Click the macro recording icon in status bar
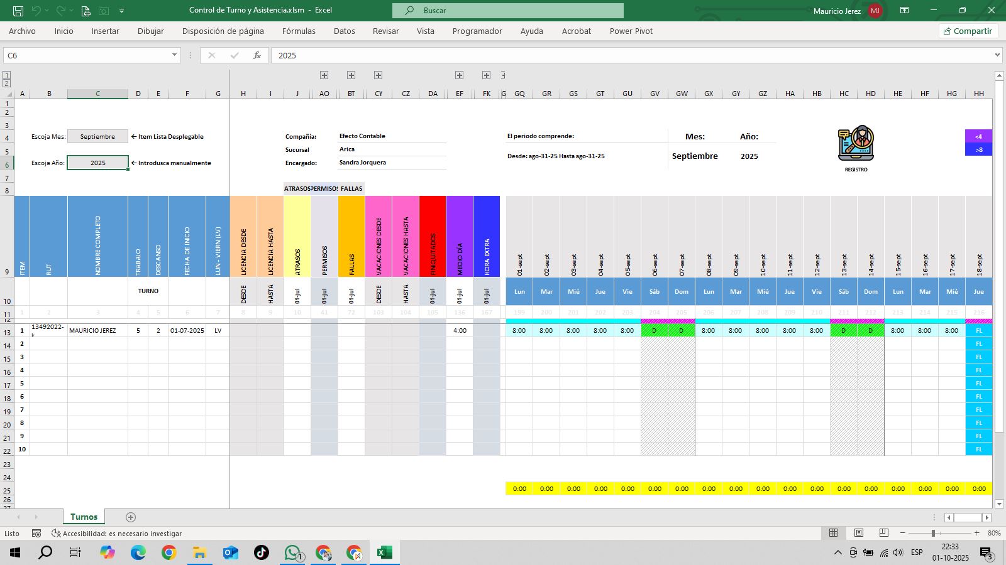The width and height of the screenshot is (1006, 565). (36, 533)
